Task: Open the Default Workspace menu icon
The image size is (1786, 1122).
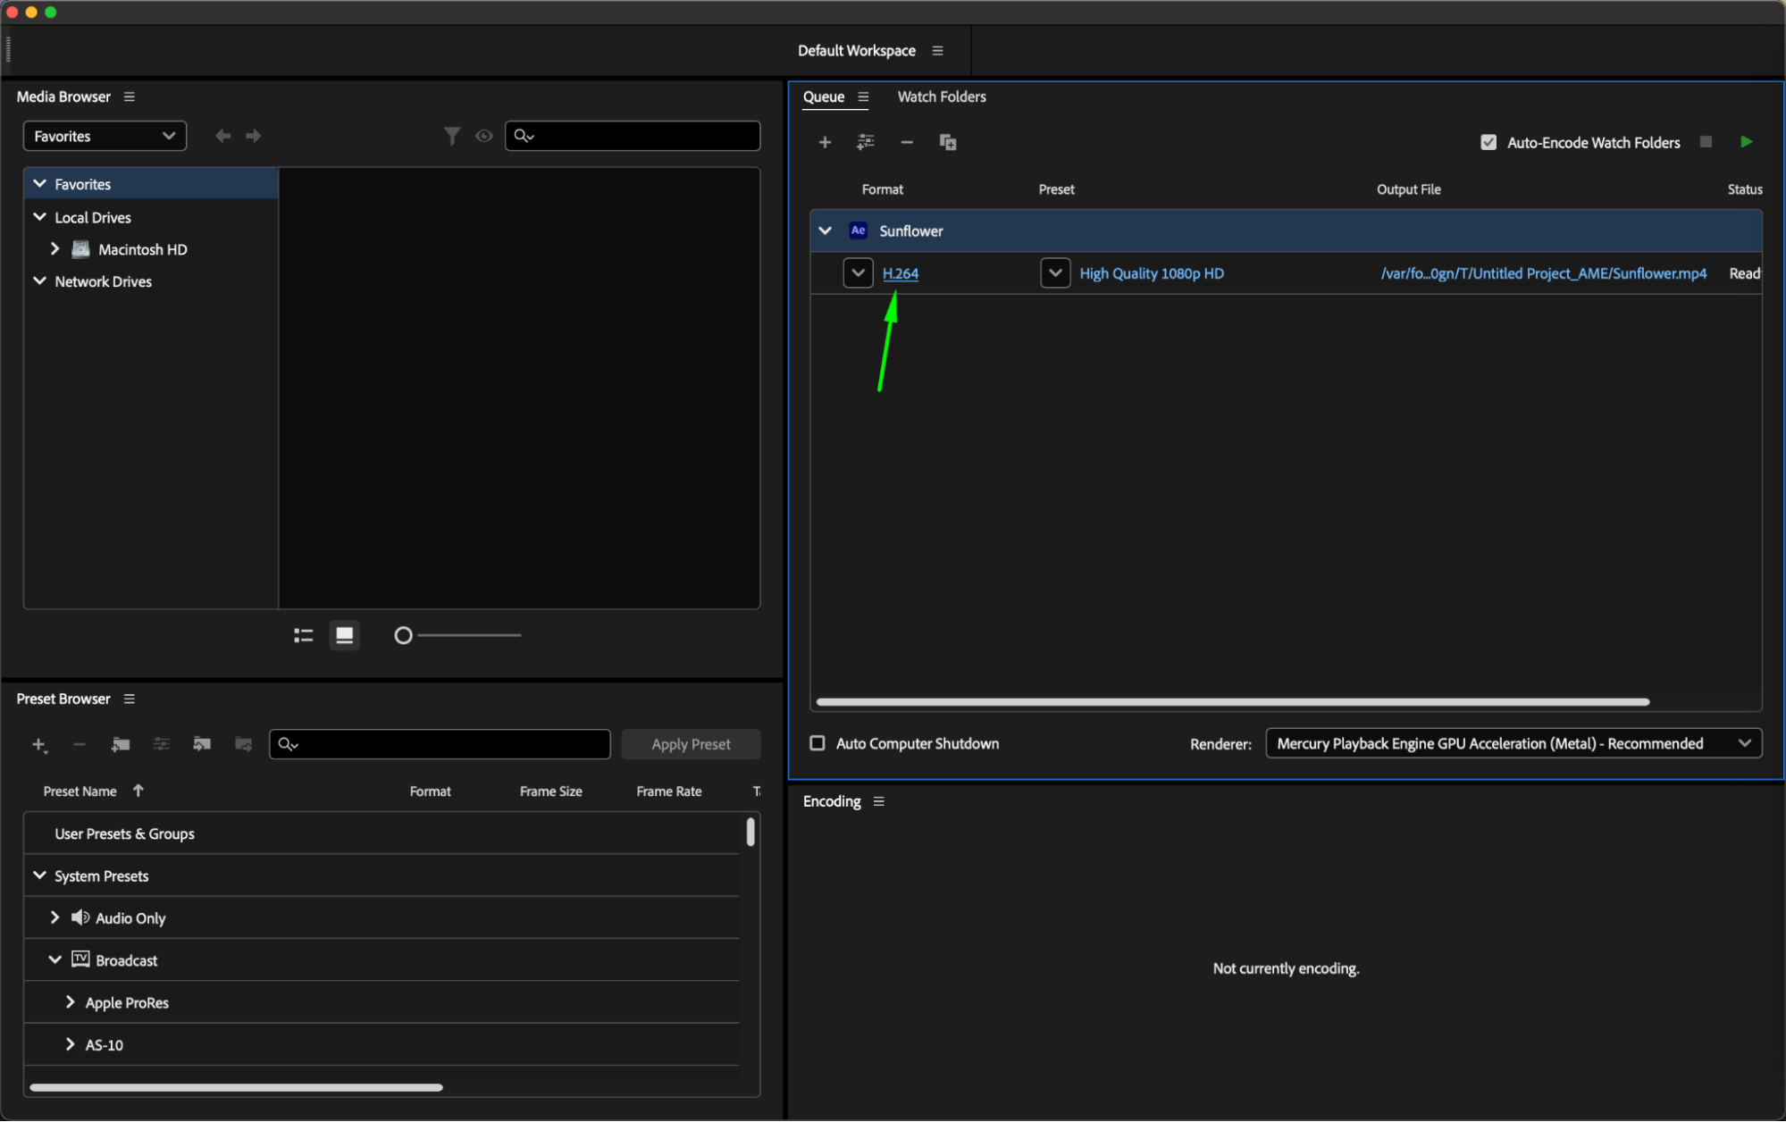Action: click(x=937, y=51)
